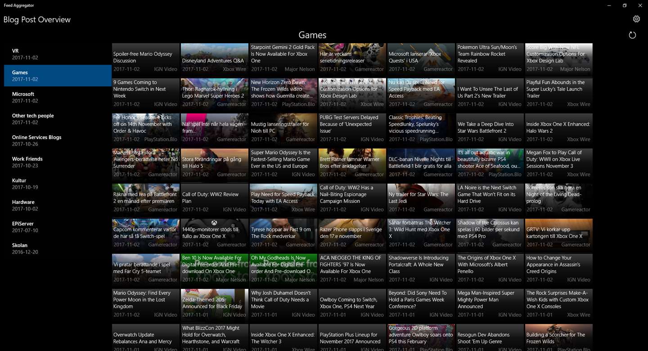Screen dimensions: 648x351
Task: Open Stora förändringar på gång till Halo 5
Action: point(215,165)
